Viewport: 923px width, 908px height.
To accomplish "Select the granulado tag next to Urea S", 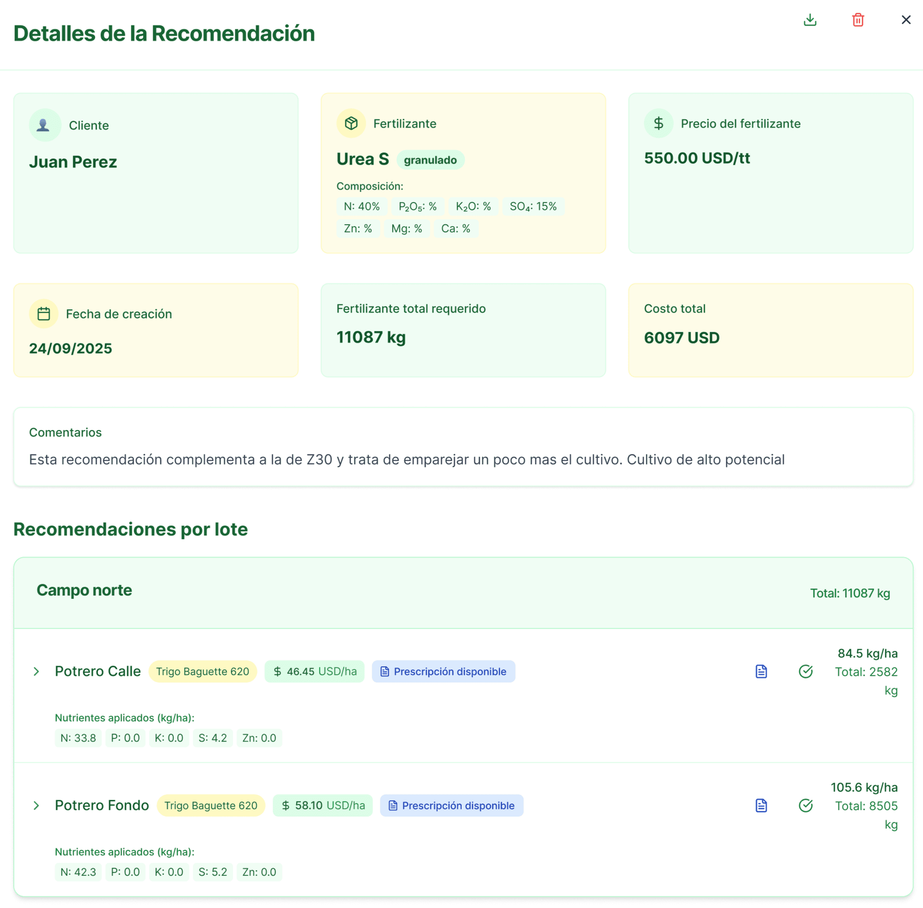I will click(x=430, y=160).
